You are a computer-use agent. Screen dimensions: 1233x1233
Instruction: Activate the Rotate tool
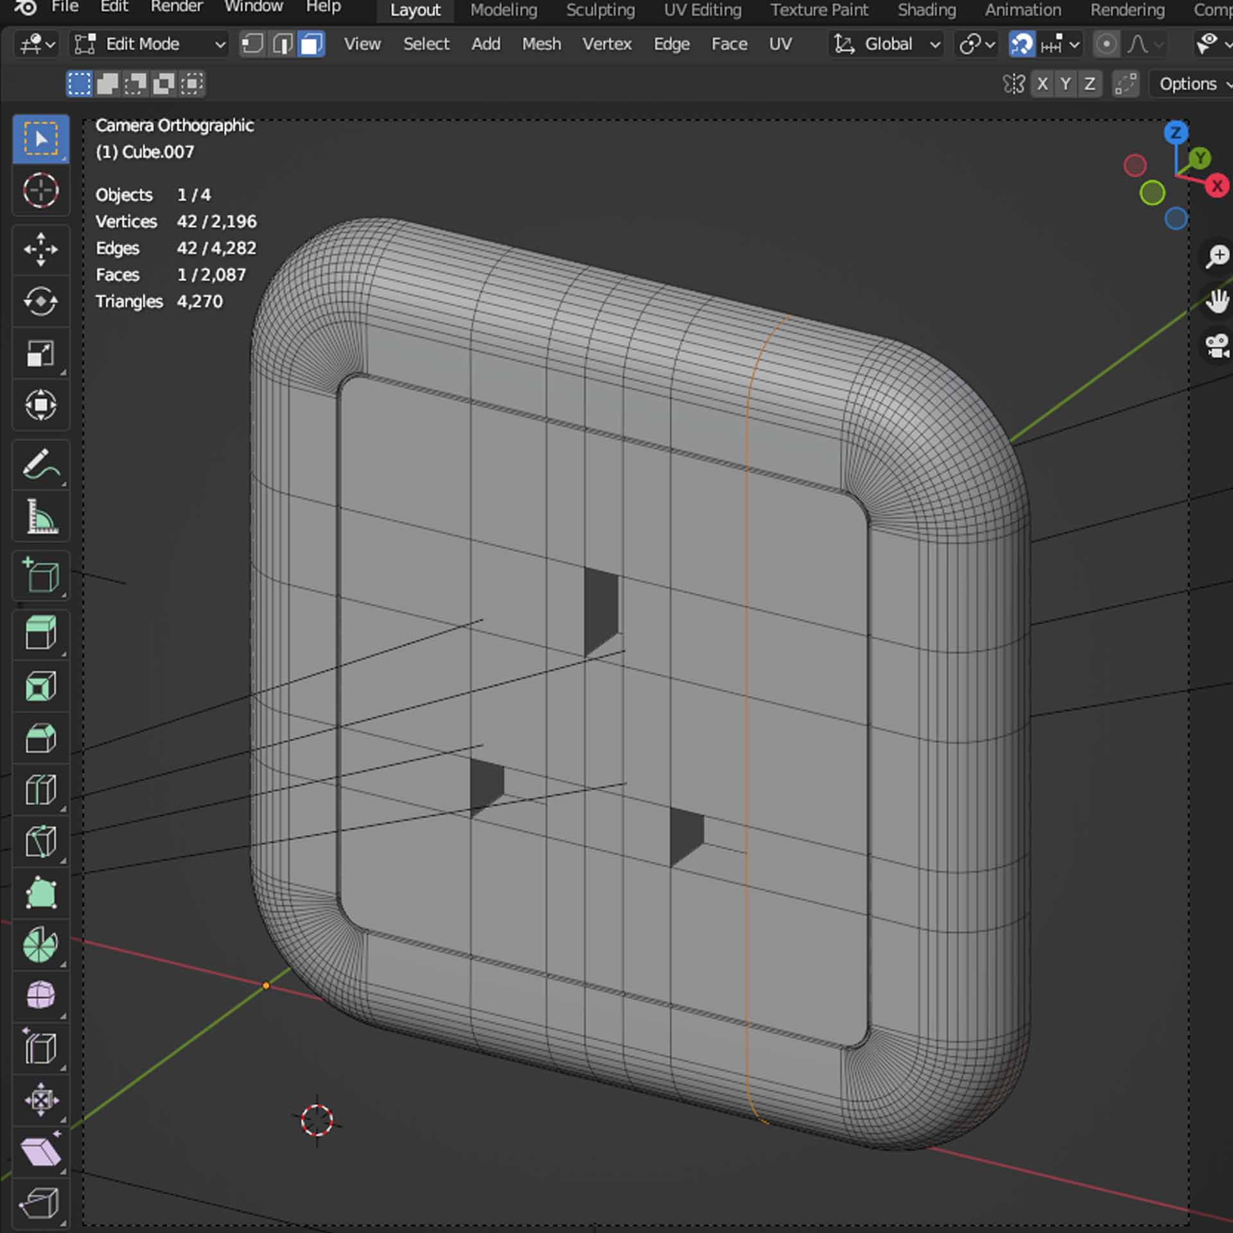coord(40,301)
